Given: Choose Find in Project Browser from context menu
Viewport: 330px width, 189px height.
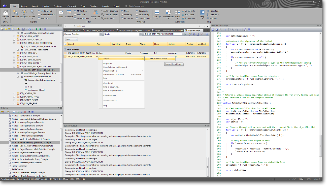Looking at the screenshot, I should (x=113, y=90).
